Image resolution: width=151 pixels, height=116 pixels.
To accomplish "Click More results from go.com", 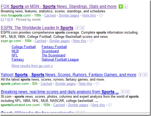I will tap(32, 66).
